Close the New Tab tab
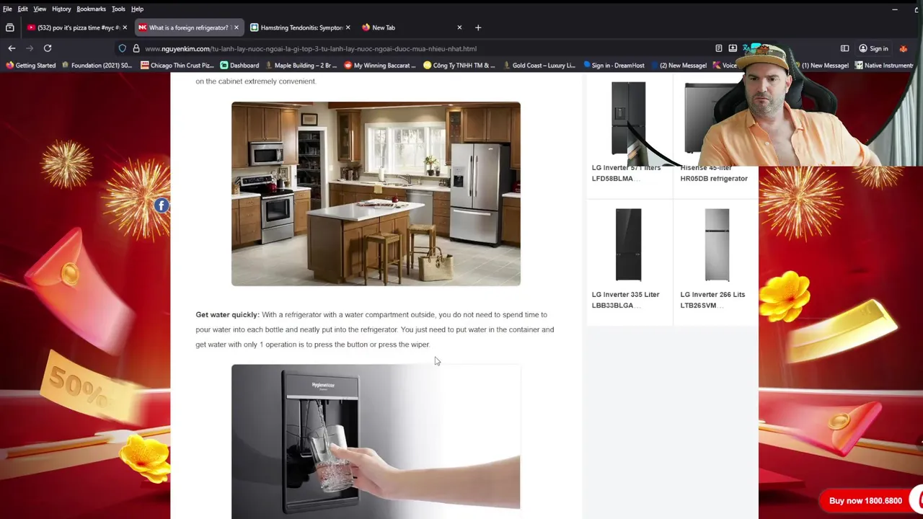The height and width of the screenshot is (519, 923). (459, 27)
